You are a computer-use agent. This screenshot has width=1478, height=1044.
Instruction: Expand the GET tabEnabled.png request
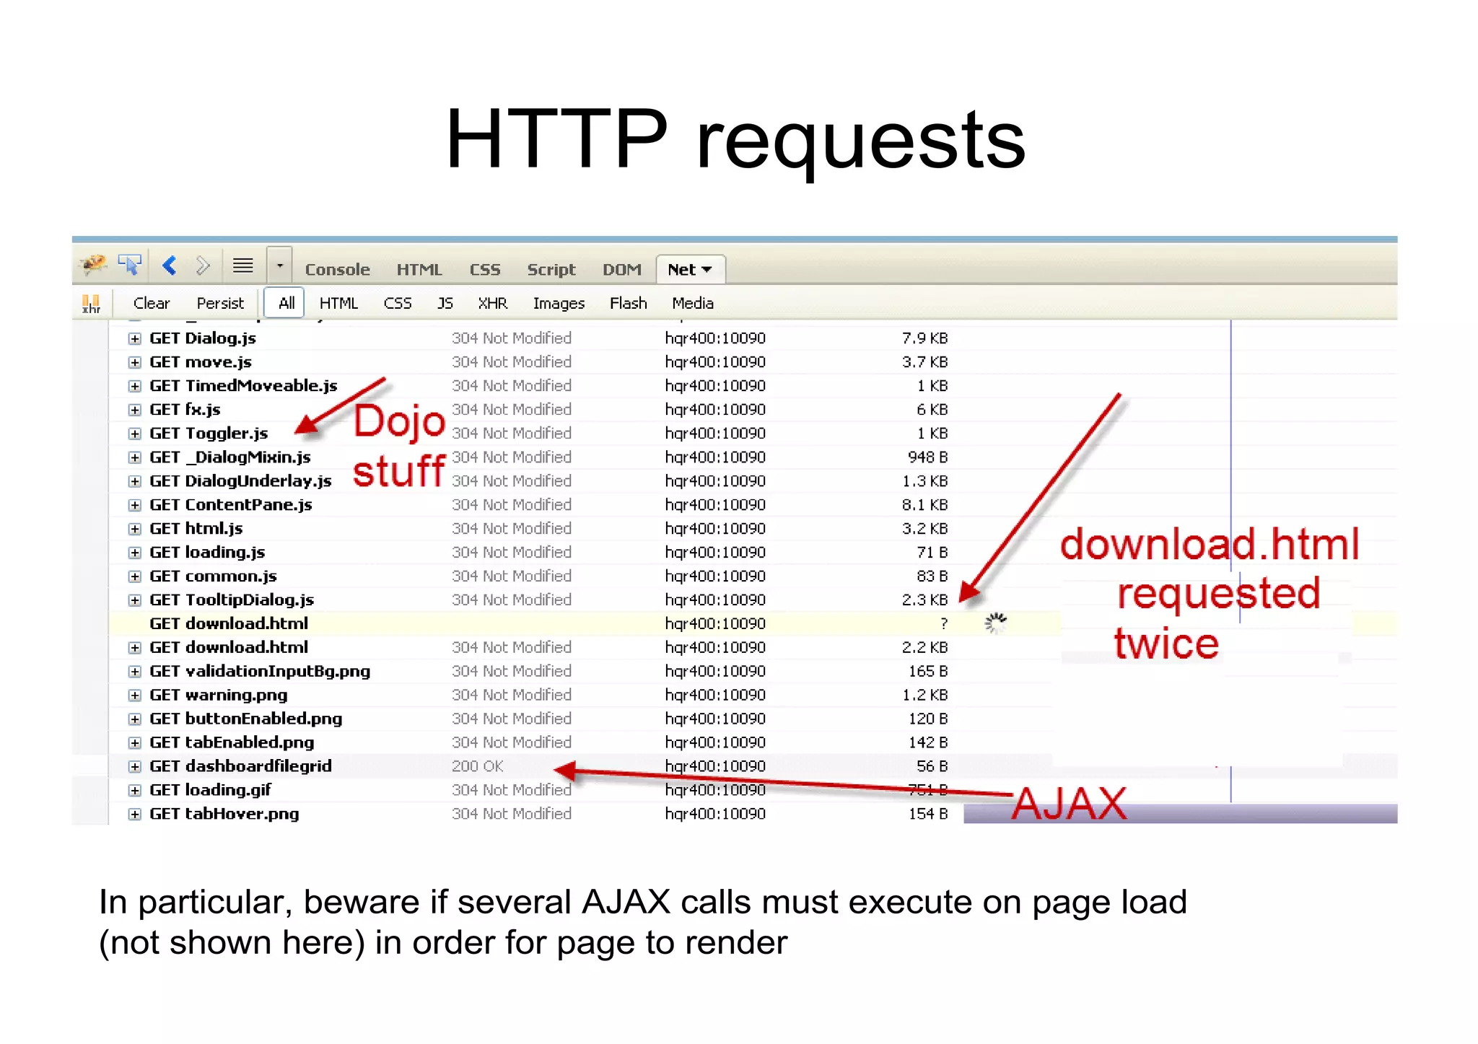tap(135, 742)
